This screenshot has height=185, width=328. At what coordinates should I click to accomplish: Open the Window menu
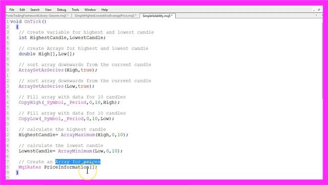90,10
